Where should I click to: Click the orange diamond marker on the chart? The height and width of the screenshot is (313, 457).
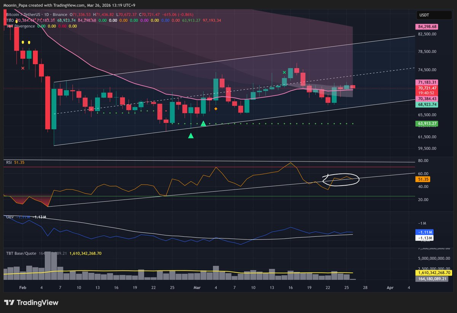click(x=216, y=109)
